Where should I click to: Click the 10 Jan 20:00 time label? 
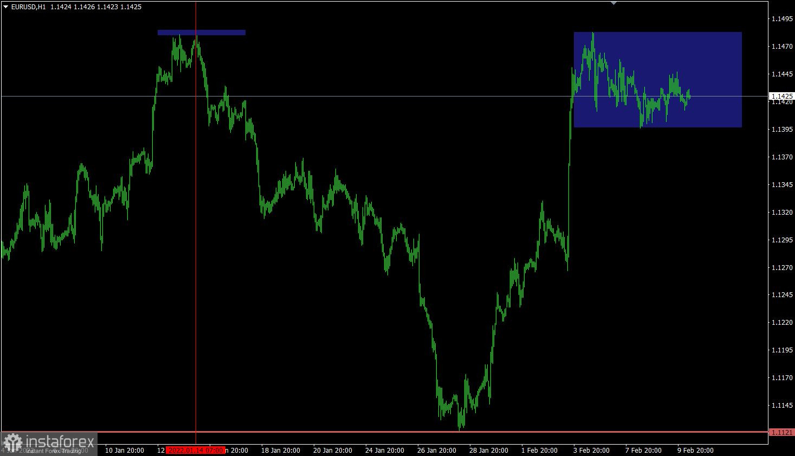click(124, 450)
